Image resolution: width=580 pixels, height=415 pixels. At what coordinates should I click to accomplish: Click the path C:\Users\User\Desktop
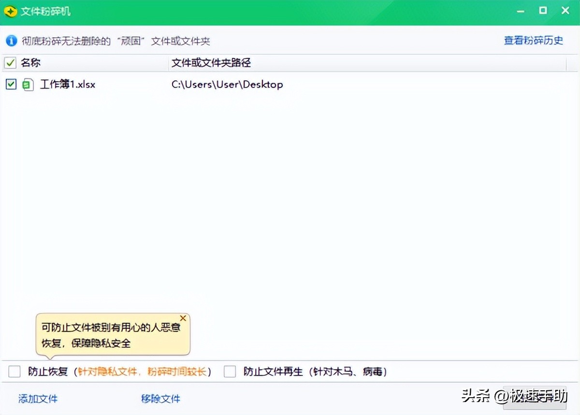coord(227,84)
